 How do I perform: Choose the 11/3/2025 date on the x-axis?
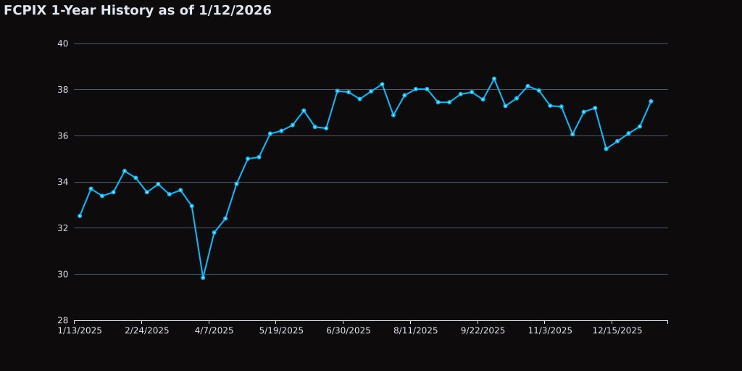[x=550, y=330]
